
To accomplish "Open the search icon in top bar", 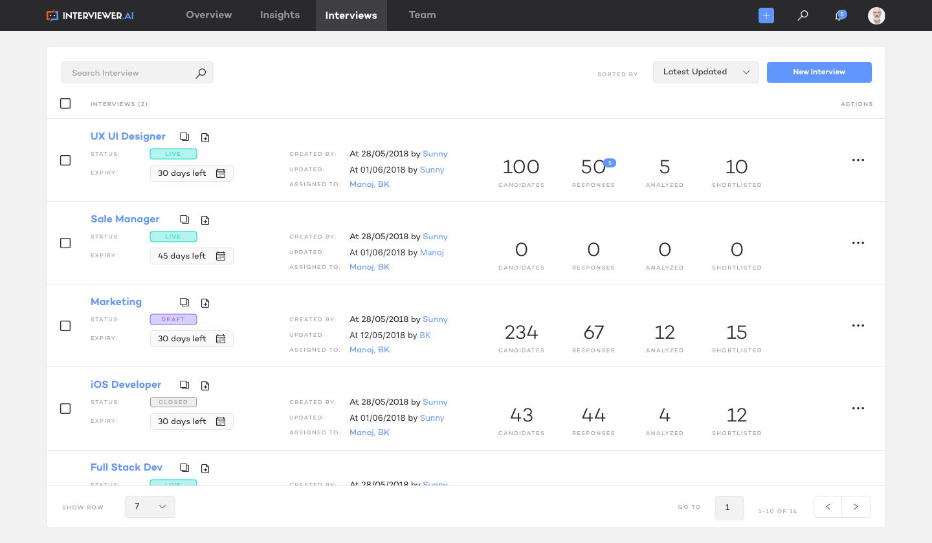I will (x=803, y=16).
